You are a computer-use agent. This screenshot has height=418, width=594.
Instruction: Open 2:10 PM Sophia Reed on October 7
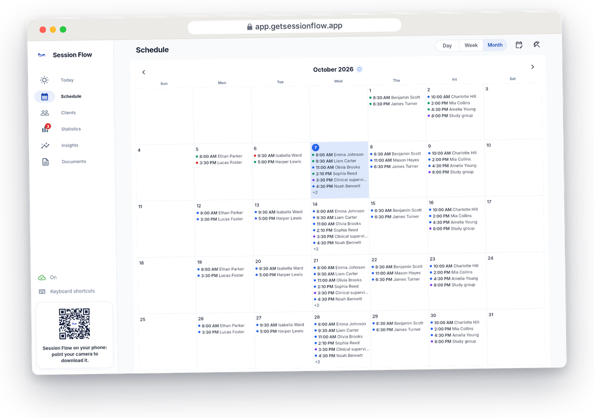pyautogui.click(x=334, y=173)
